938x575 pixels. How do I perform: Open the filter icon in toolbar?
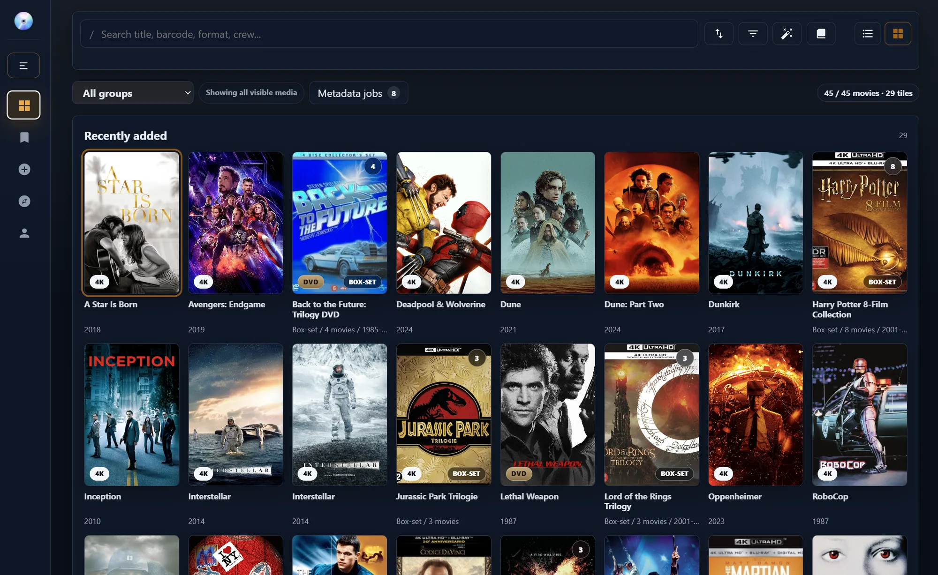point(753,34)
